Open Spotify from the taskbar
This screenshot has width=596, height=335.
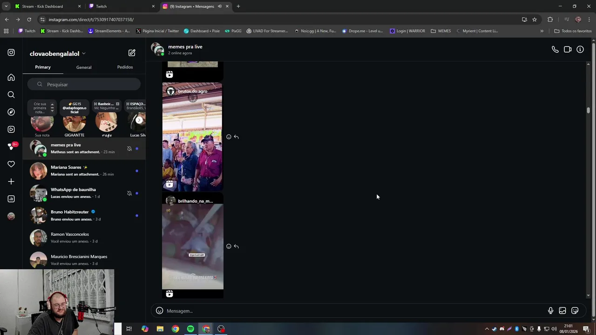coord(190,329)
